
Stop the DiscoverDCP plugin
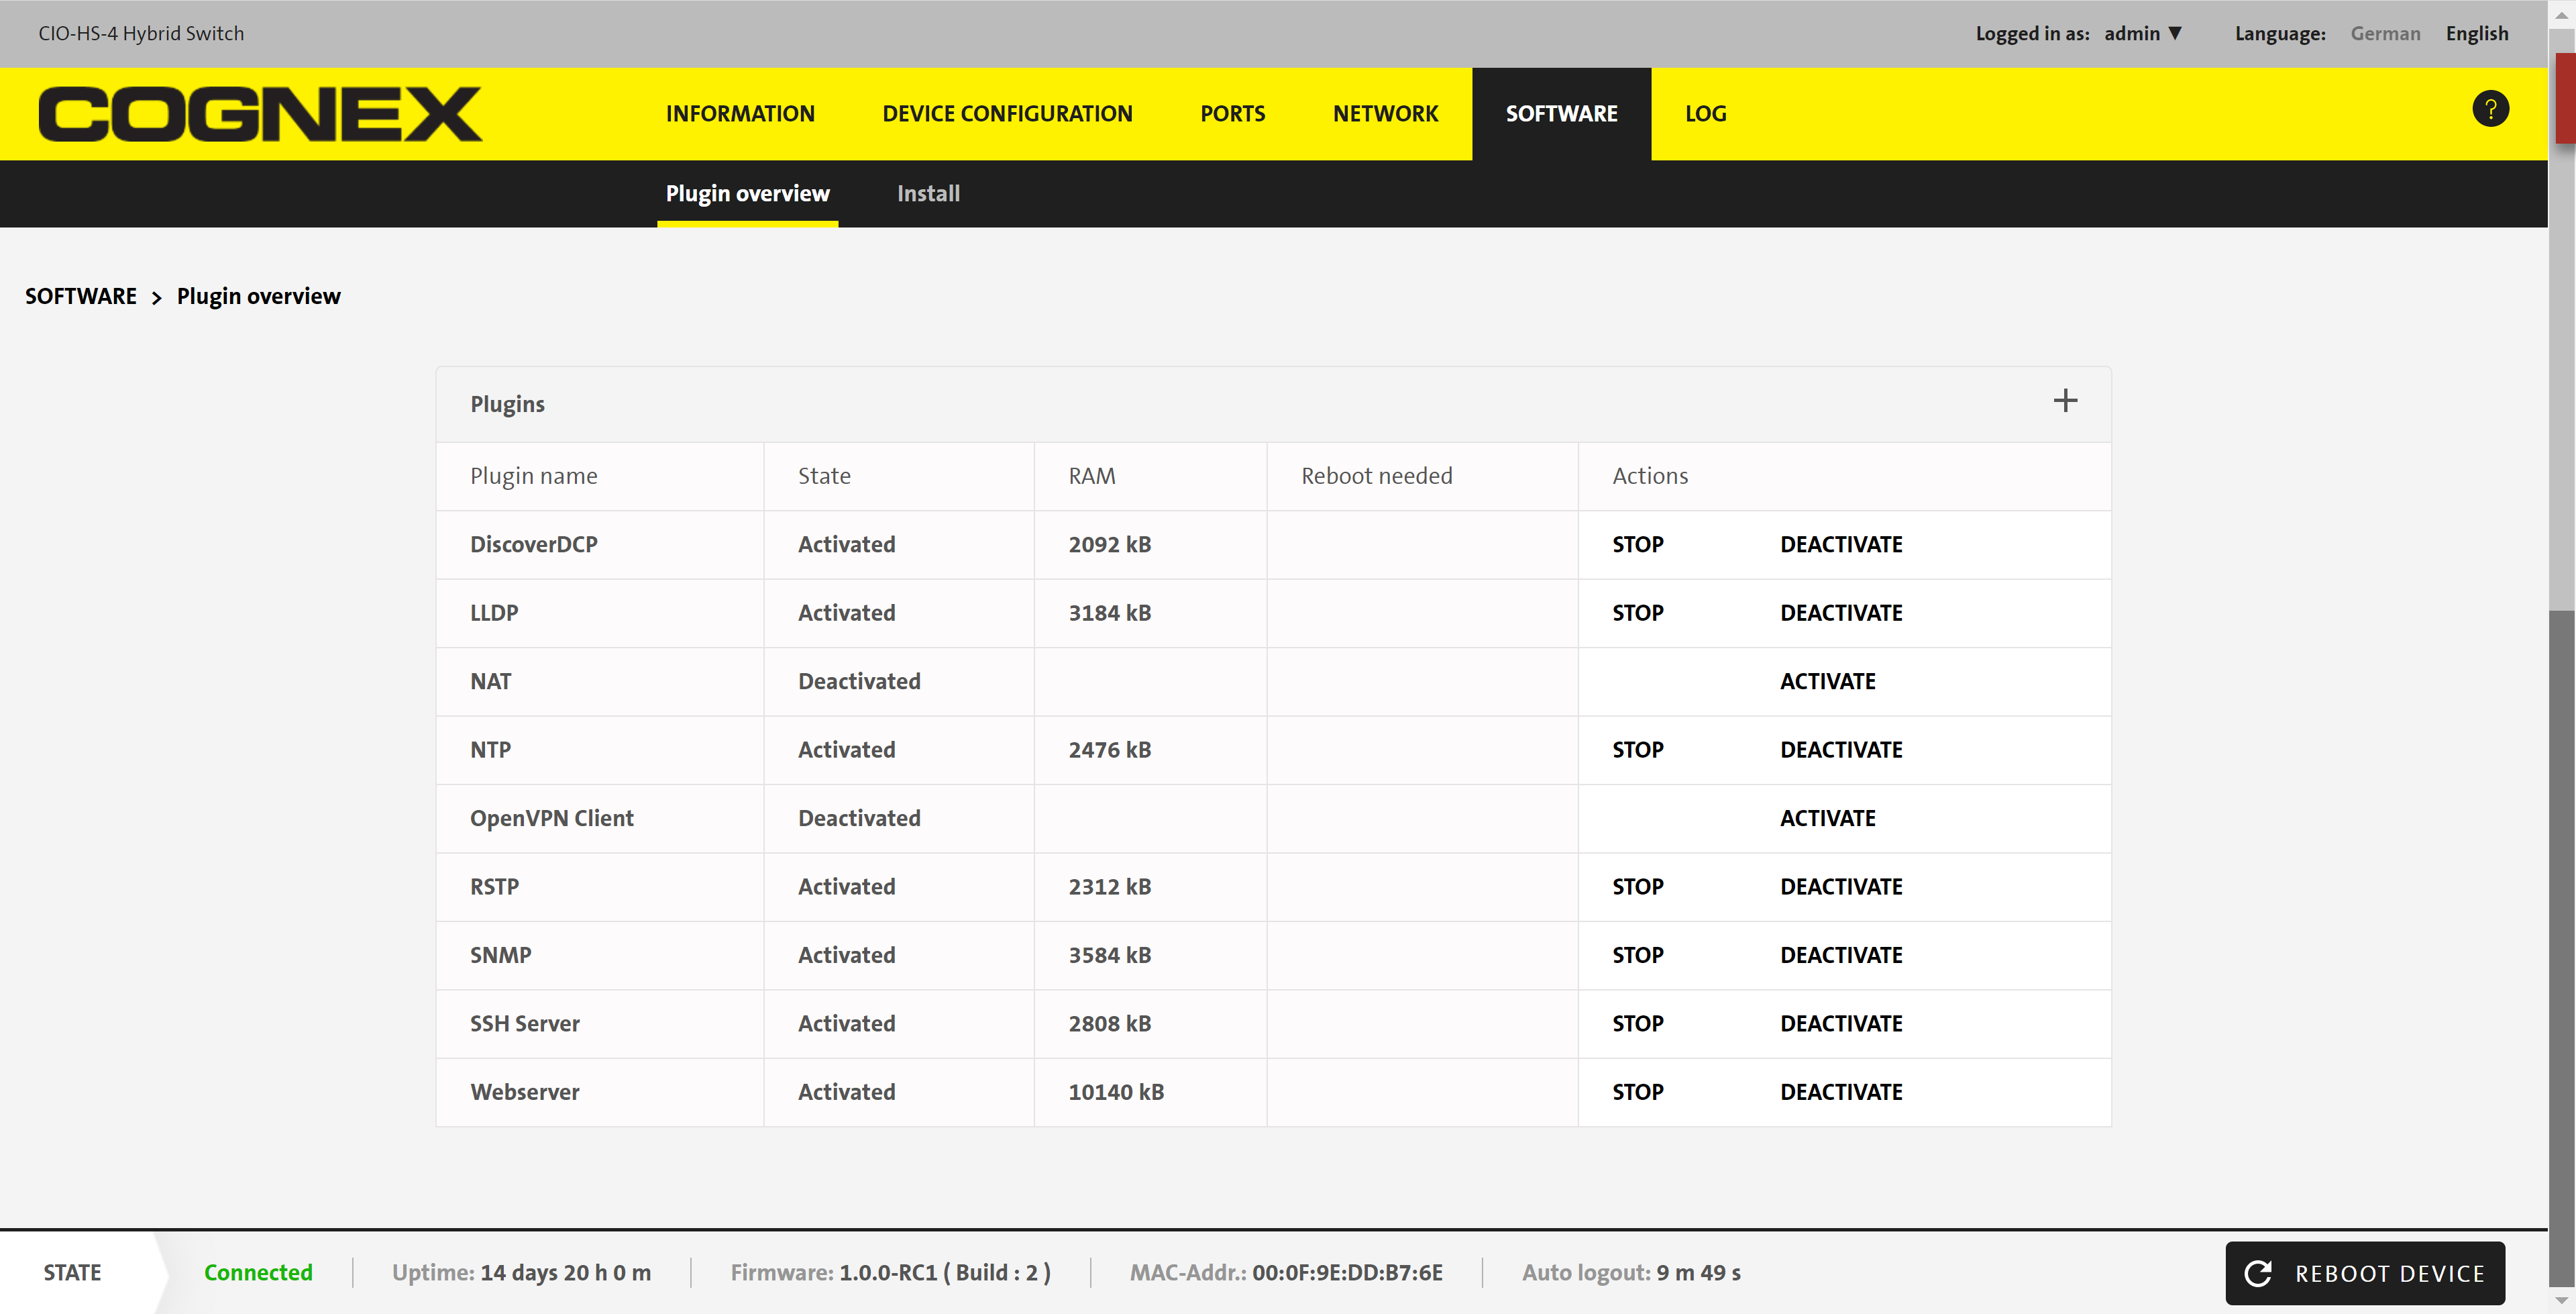[x=1637, y=544]
